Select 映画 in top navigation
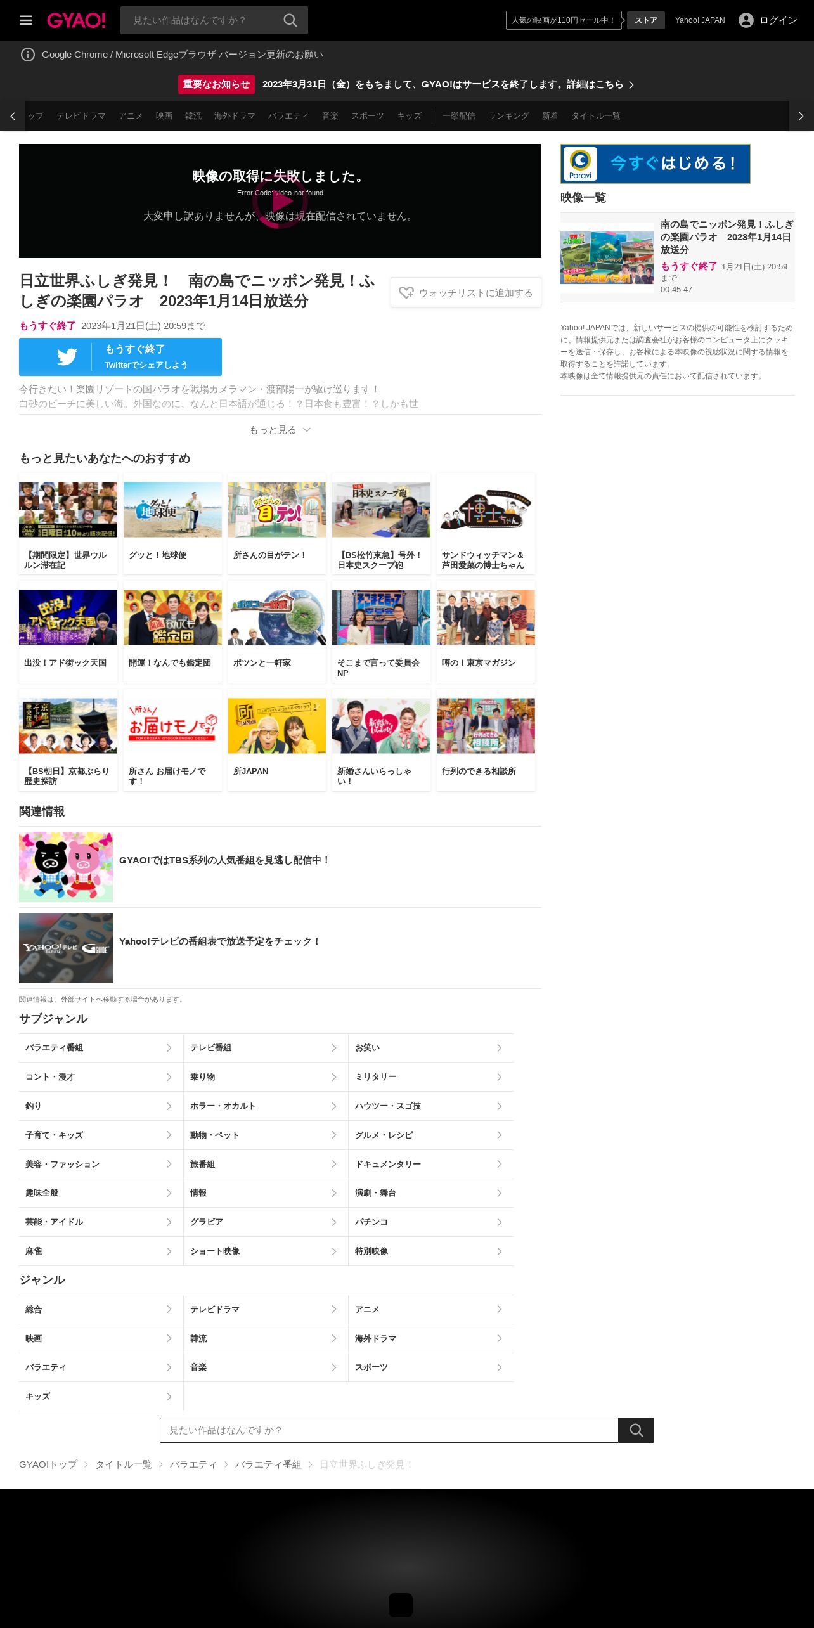The width and height of the screenshot is (814, 1628). [164, 116]
